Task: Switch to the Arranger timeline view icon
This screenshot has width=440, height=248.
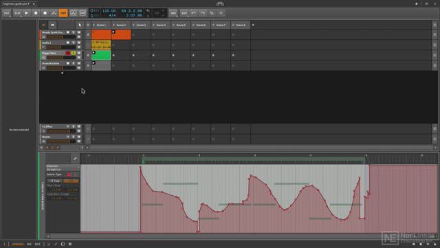Action: pyautogui.click(x=43, y=25)
